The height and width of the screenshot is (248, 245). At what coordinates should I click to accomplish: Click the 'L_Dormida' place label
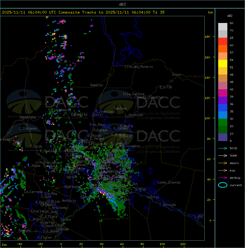coord(168,205)
